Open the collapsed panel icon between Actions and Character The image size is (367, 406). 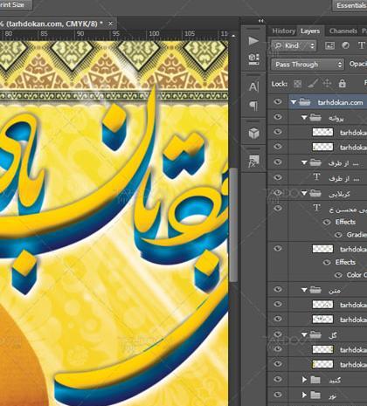[x=254, y=58]
